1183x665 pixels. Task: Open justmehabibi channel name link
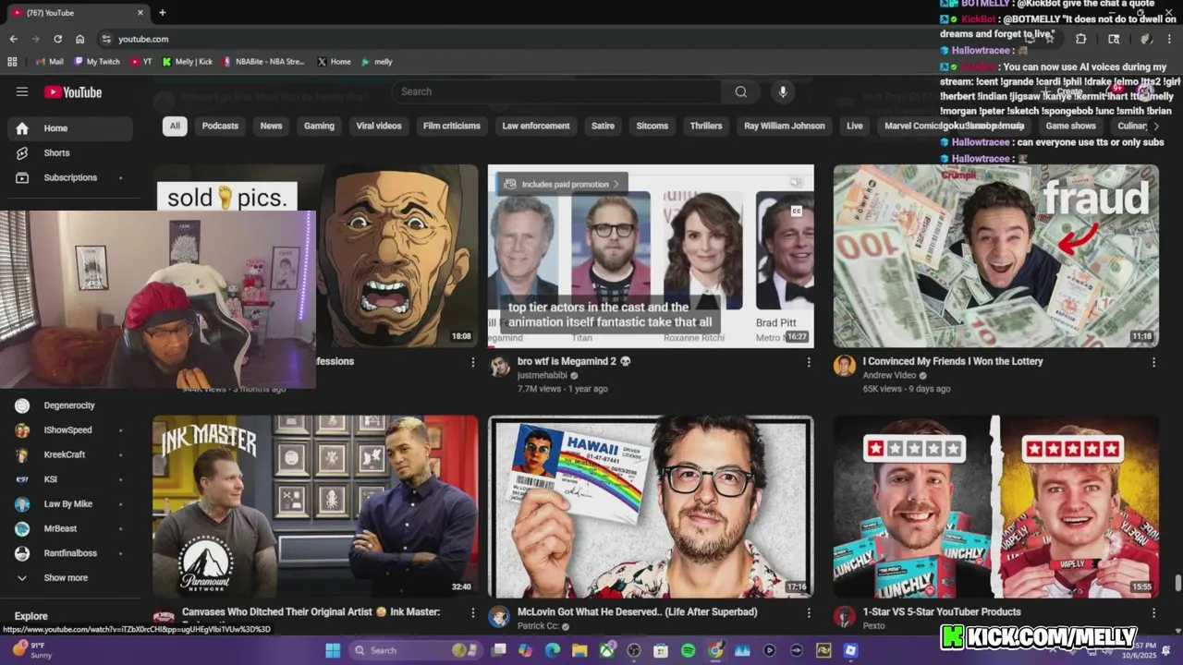(543, 376)
